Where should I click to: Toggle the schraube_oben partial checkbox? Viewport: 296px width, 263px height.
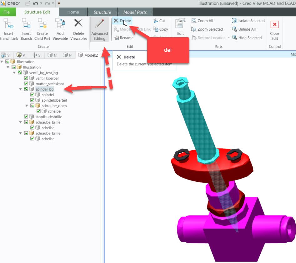[x=32, y=106]
